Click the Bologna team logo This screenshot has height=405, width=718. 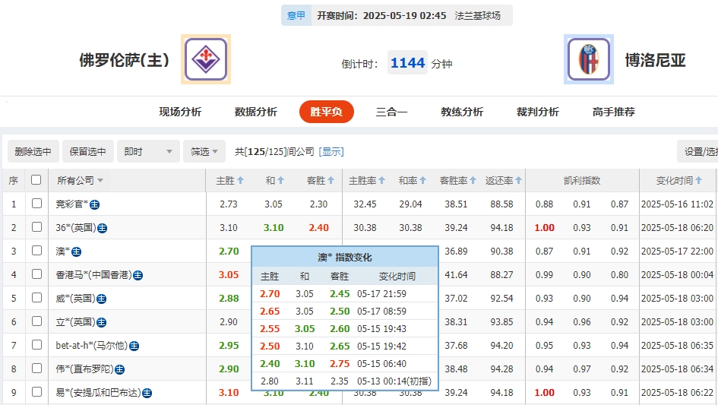(x=588, y=59)
